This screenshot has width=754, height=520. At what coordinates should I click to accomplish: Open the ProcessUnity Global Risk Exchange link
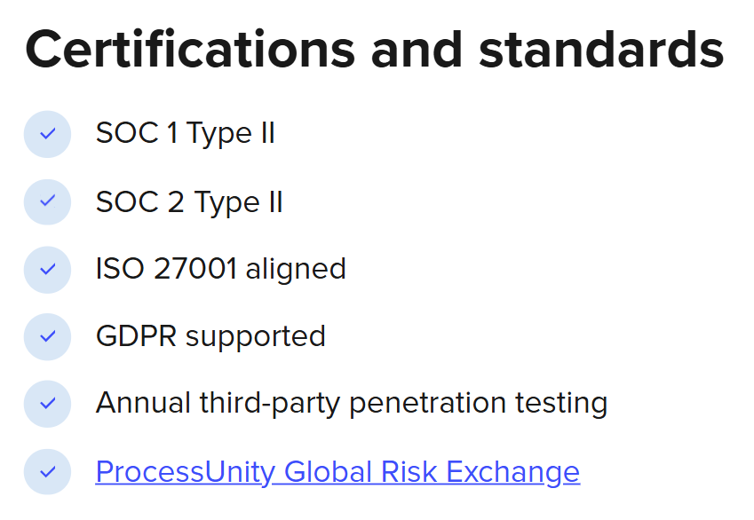click(x=337, y=472)
